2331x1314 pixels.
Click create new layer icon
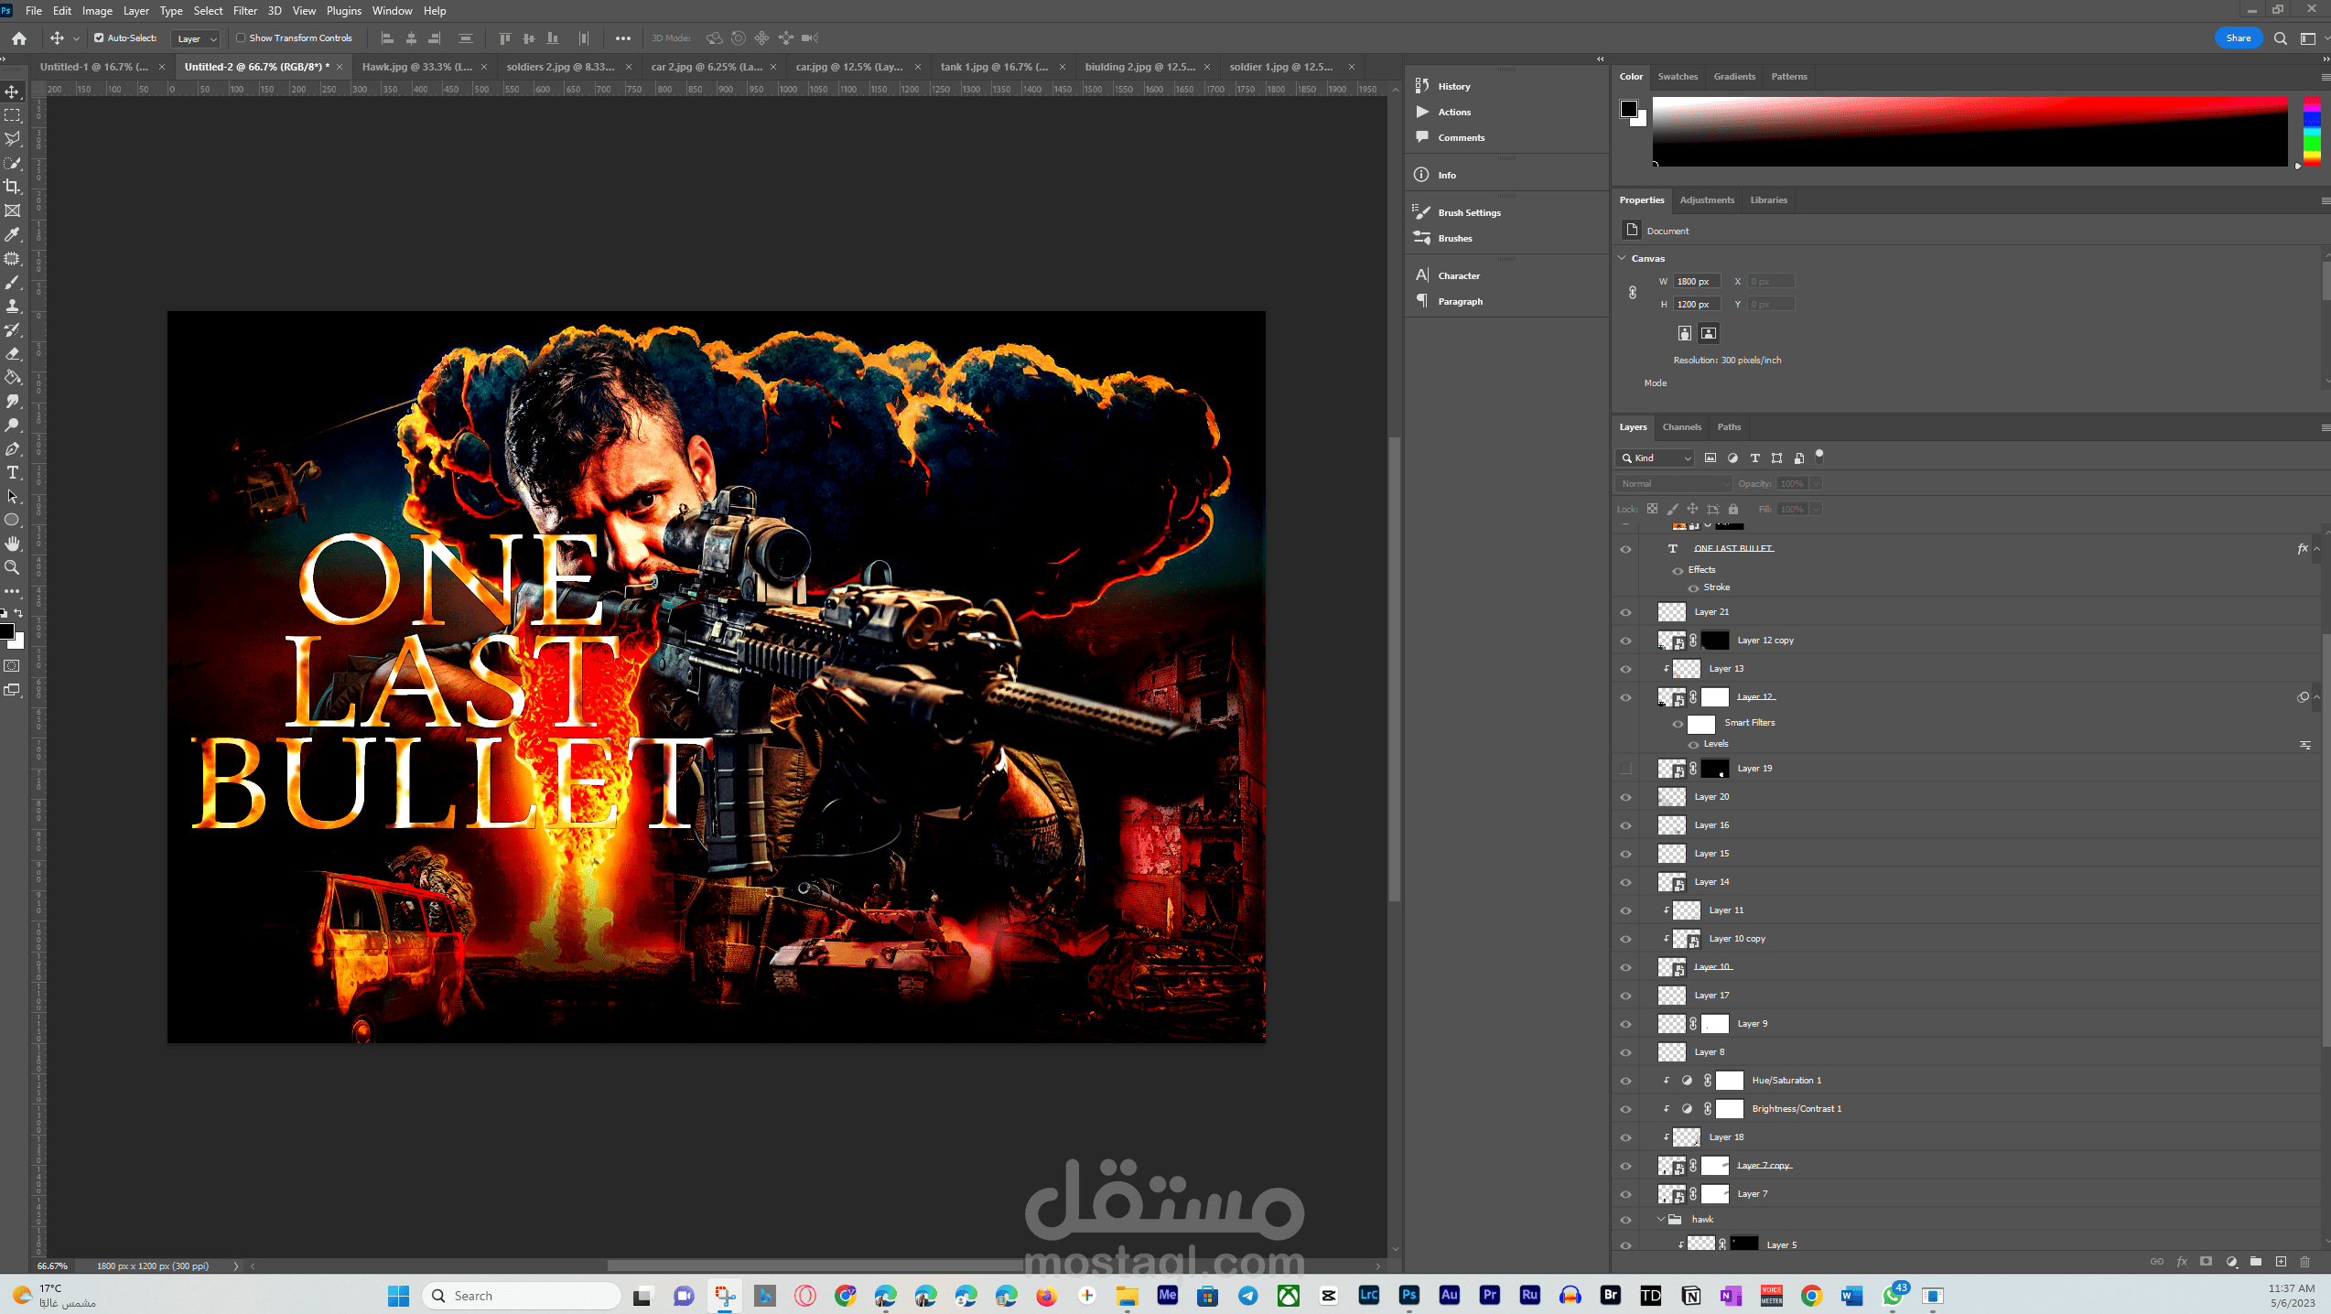click(2281, 1262)
